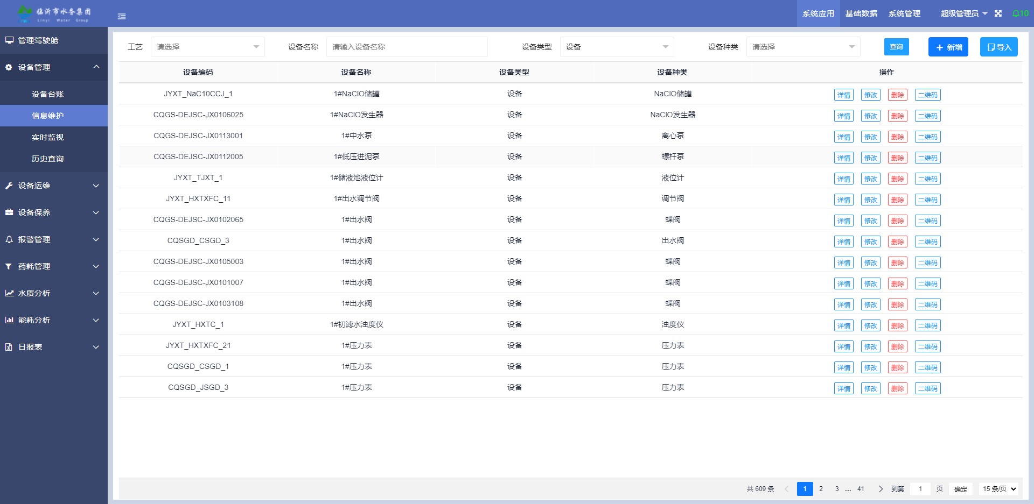Open the 超级管理员 user dropdown

tap(964, 13)
